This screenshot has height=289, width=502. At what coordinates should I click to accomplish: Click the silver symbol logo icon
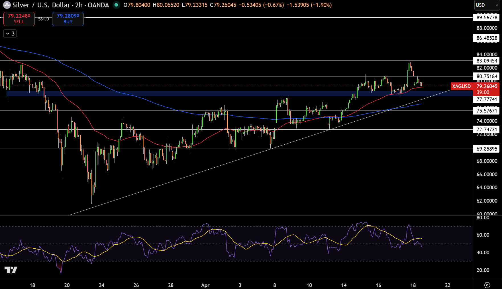(7, 5)
